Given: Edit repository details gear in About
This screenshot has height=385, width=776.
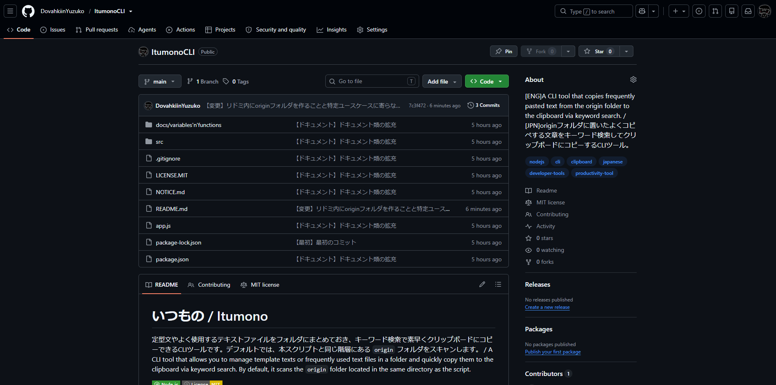Looking at the screenshot, I should [x=633, y=79].
